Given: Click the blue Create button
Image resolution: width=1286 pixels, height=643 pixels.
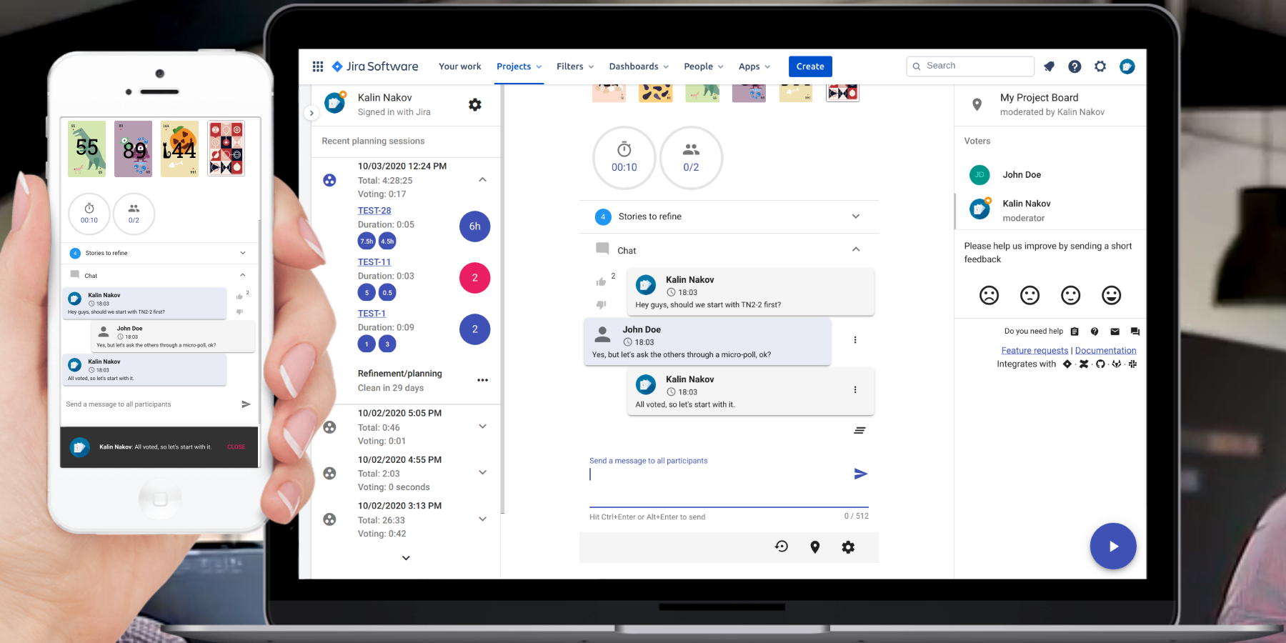Looking at the screenshot, I should [810, 66].
